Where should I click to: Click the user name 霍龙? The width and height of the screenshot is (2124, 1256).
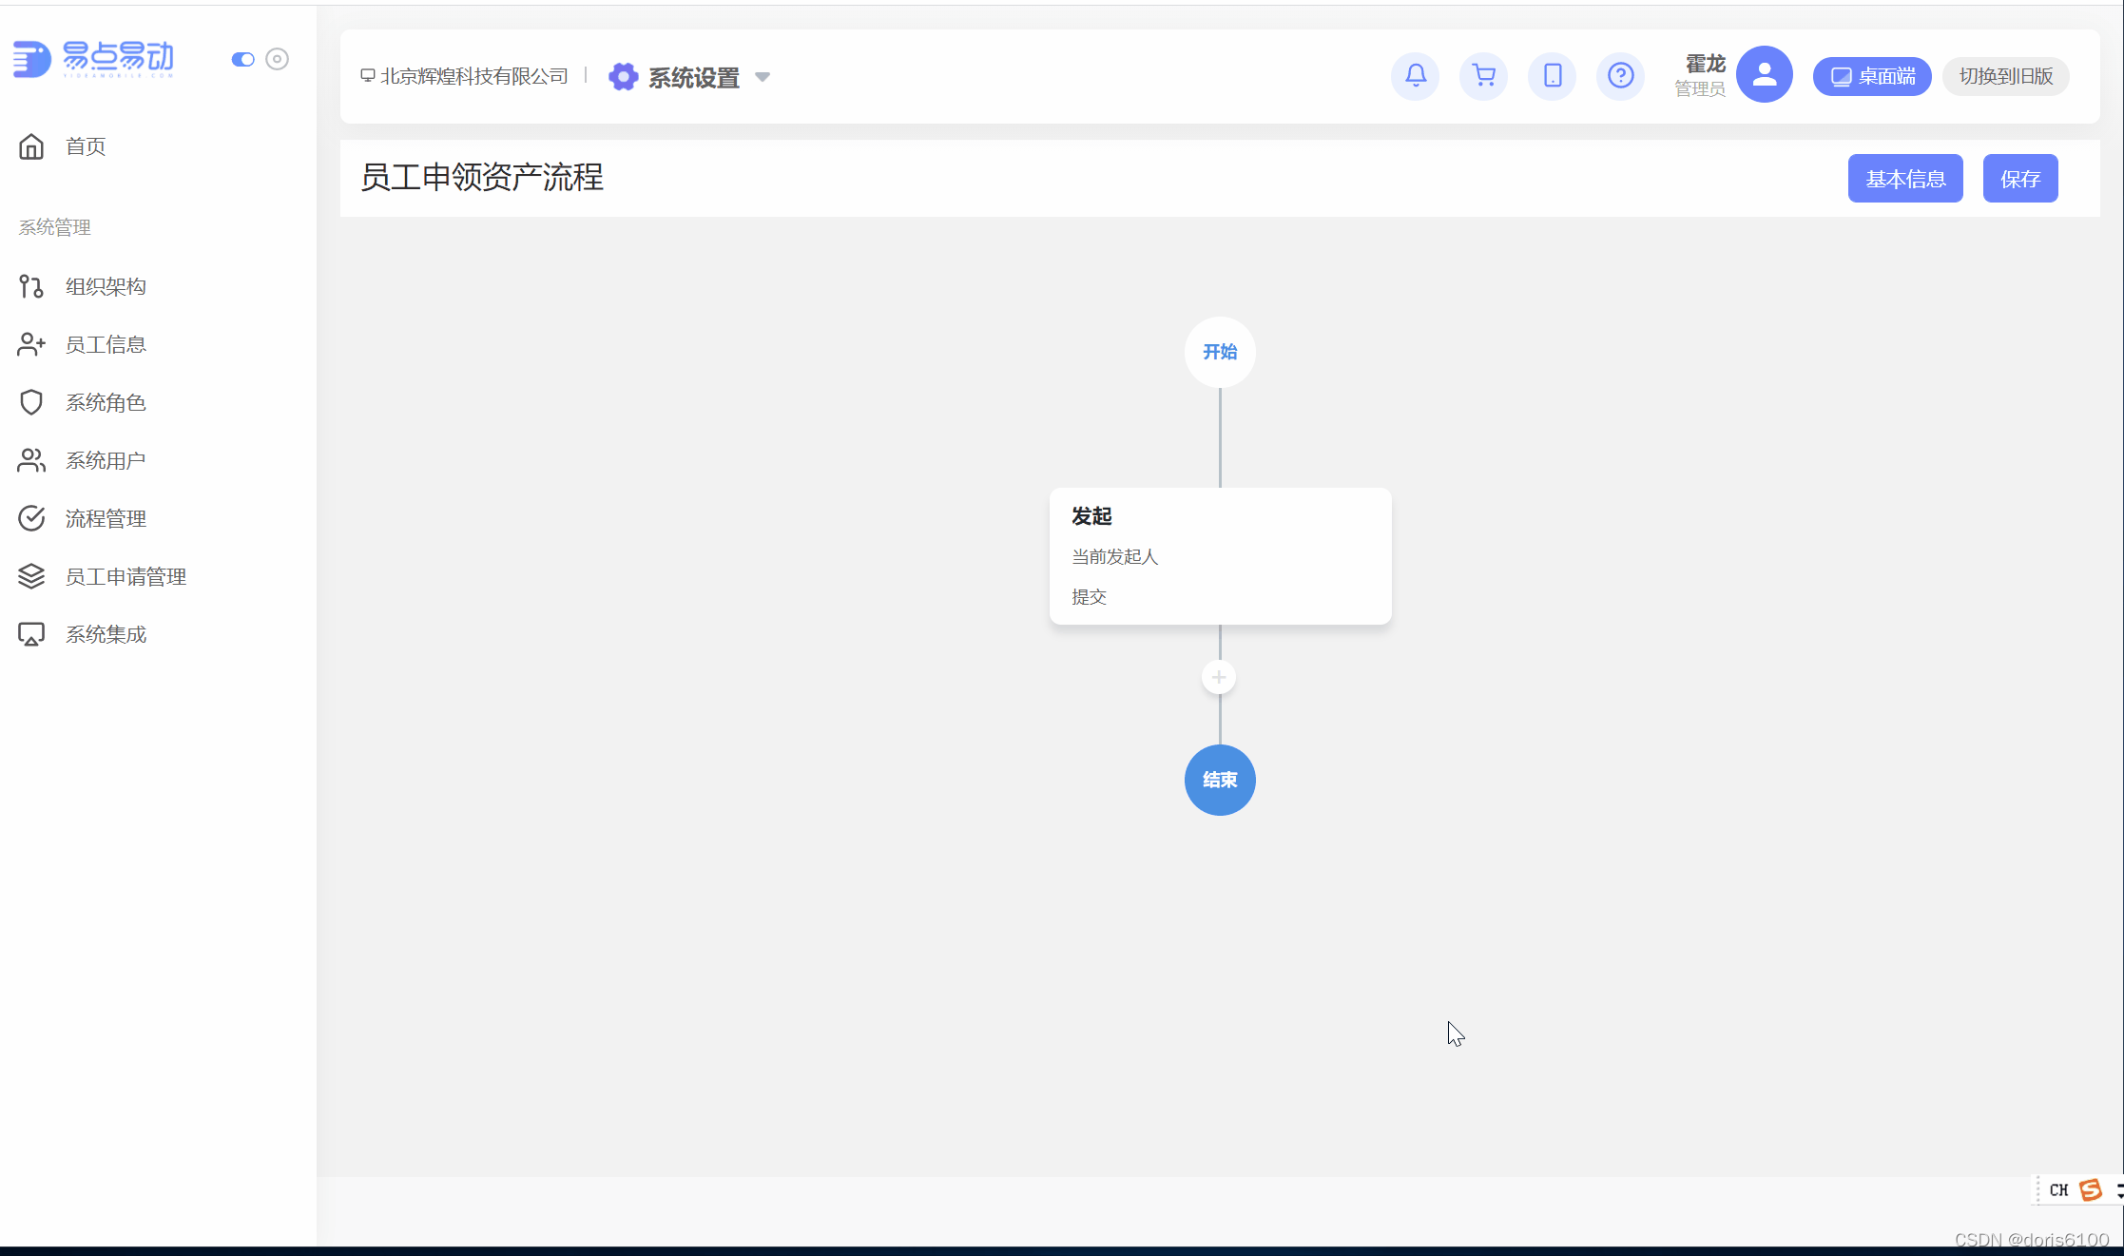point(1705,64)
